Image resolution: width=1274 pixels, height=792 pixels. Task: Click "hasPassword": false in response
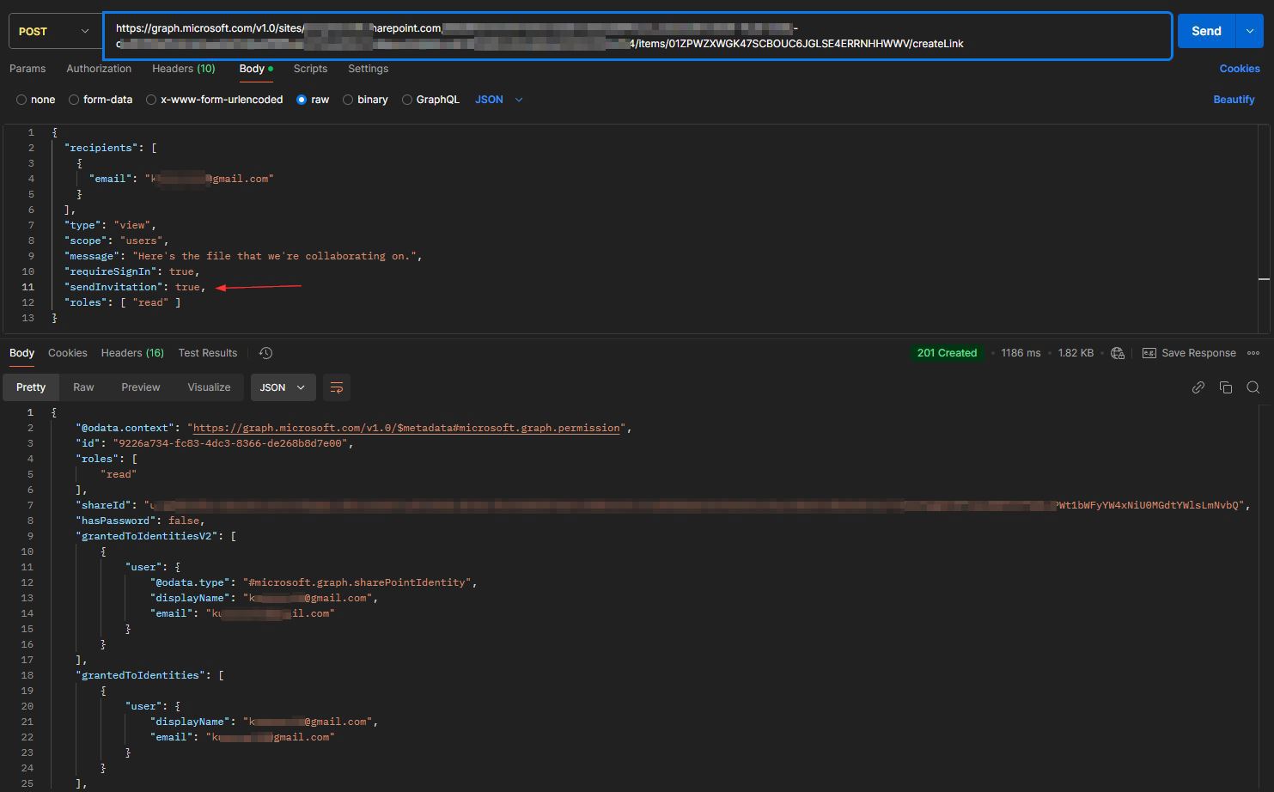tap(141, 521)
